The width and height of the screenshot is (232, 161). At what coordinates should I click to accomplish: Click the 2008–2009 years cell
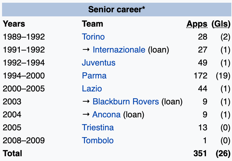[24, 141]
